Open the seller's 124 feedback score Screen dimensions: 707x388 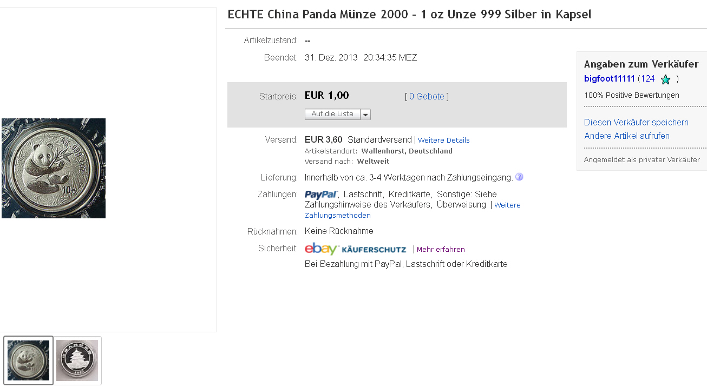[647, 79]
